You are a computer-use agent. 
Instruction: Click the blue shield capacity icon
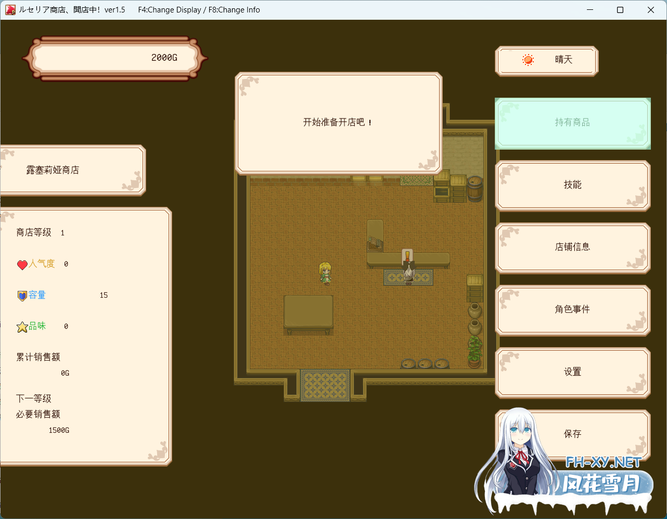click(x=22, y=296)
